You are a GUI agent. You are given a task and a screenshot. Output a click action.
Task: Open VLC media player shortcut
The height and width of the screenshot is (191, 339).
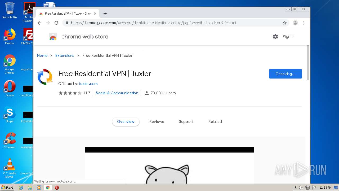(10, 168)
